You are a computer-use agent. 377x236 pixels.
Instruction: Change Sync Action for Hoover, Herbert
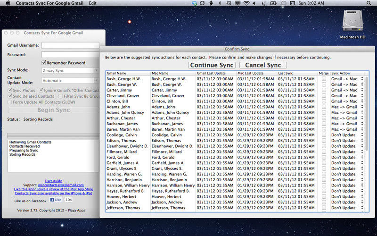pos(347,196)
